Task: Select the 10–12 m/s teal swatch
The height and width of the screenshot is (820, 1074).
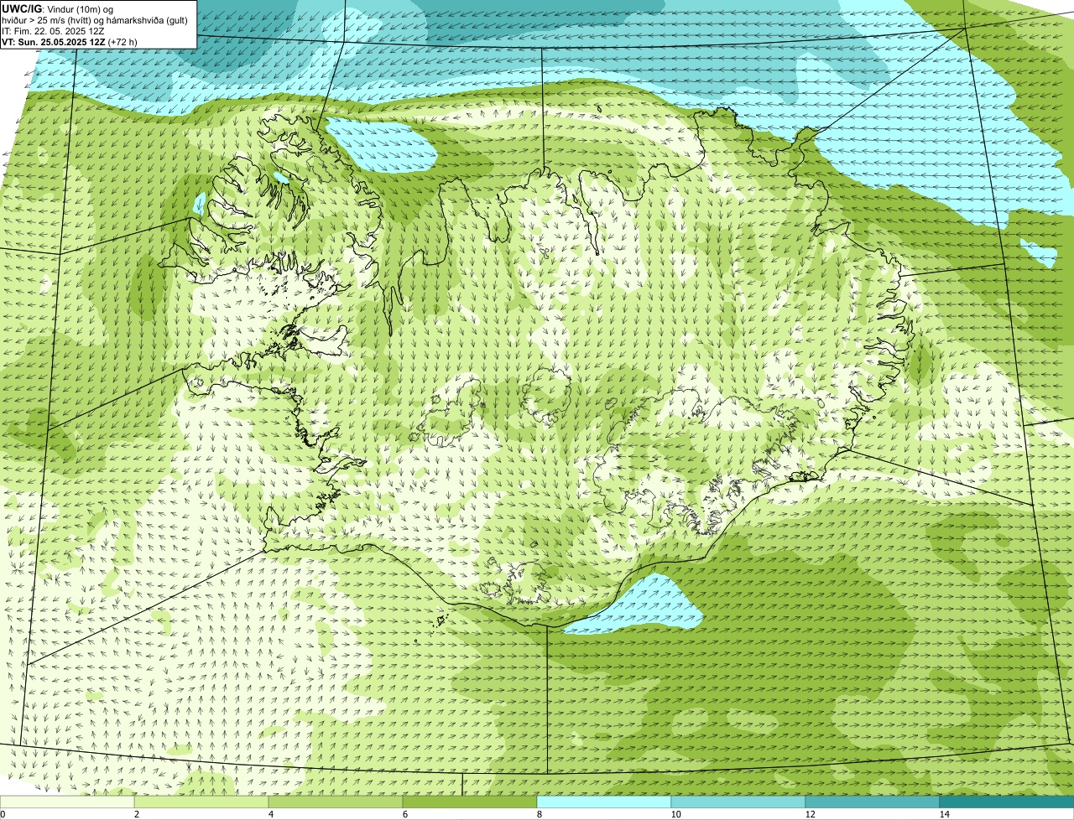Action: (738, 802)
